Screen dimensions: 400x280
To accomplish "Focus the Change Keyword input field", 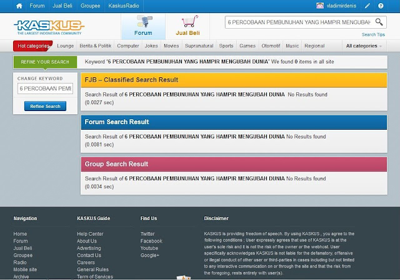I will (x=45, y=89).
